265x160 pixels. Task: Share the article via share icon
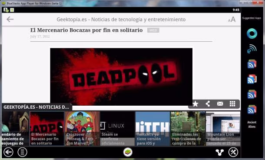coord(208,104)
